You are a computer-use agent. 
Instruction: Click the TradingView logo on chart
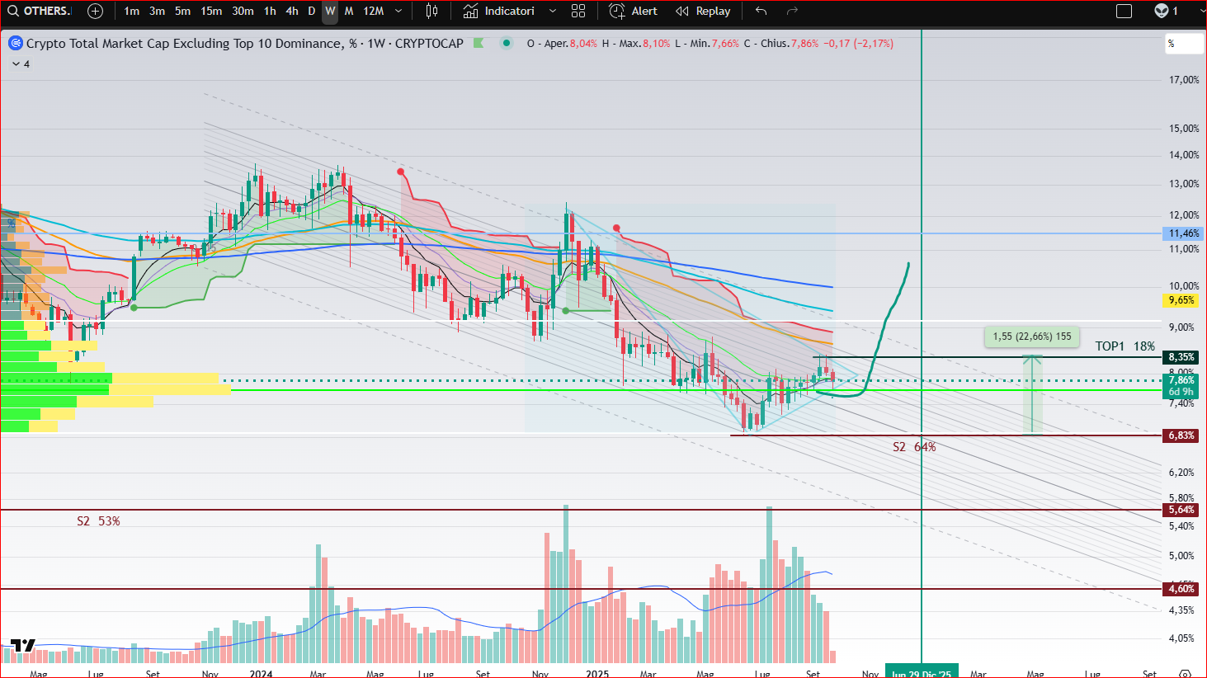click(22, 645)
